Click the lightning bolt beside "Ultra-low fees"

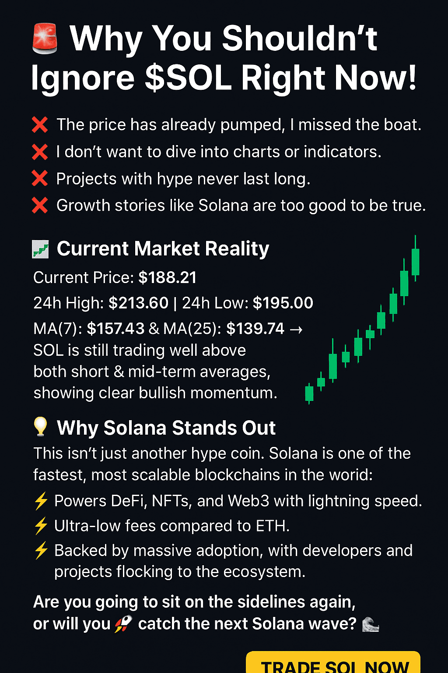(x=41, y=526)
